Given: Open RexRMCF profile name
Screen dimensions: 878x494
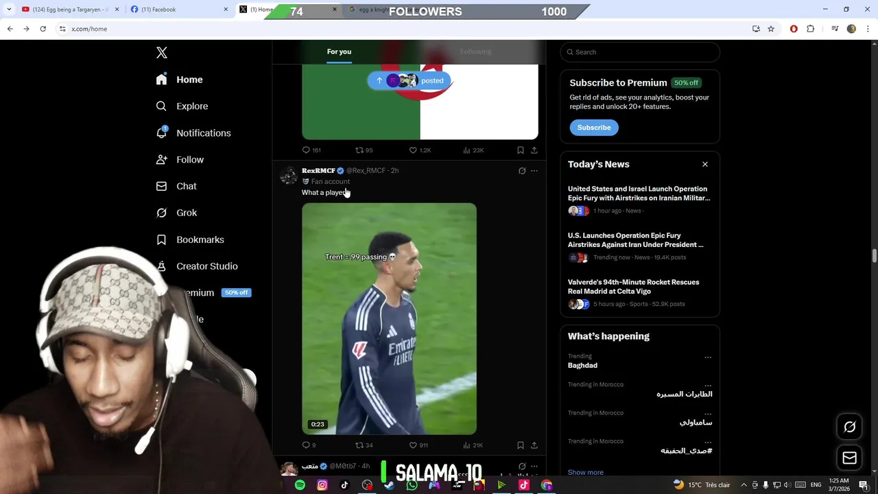Looking at the screenshot, I should pyautogui.click(x=318, y=171).
